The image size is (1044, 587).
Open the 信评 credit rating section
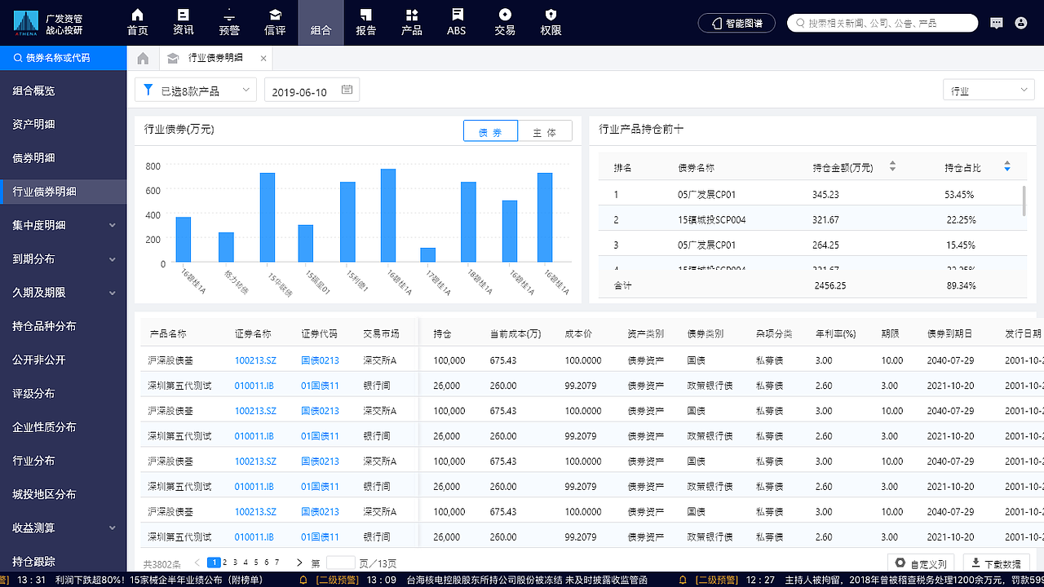tap(276, 22)
